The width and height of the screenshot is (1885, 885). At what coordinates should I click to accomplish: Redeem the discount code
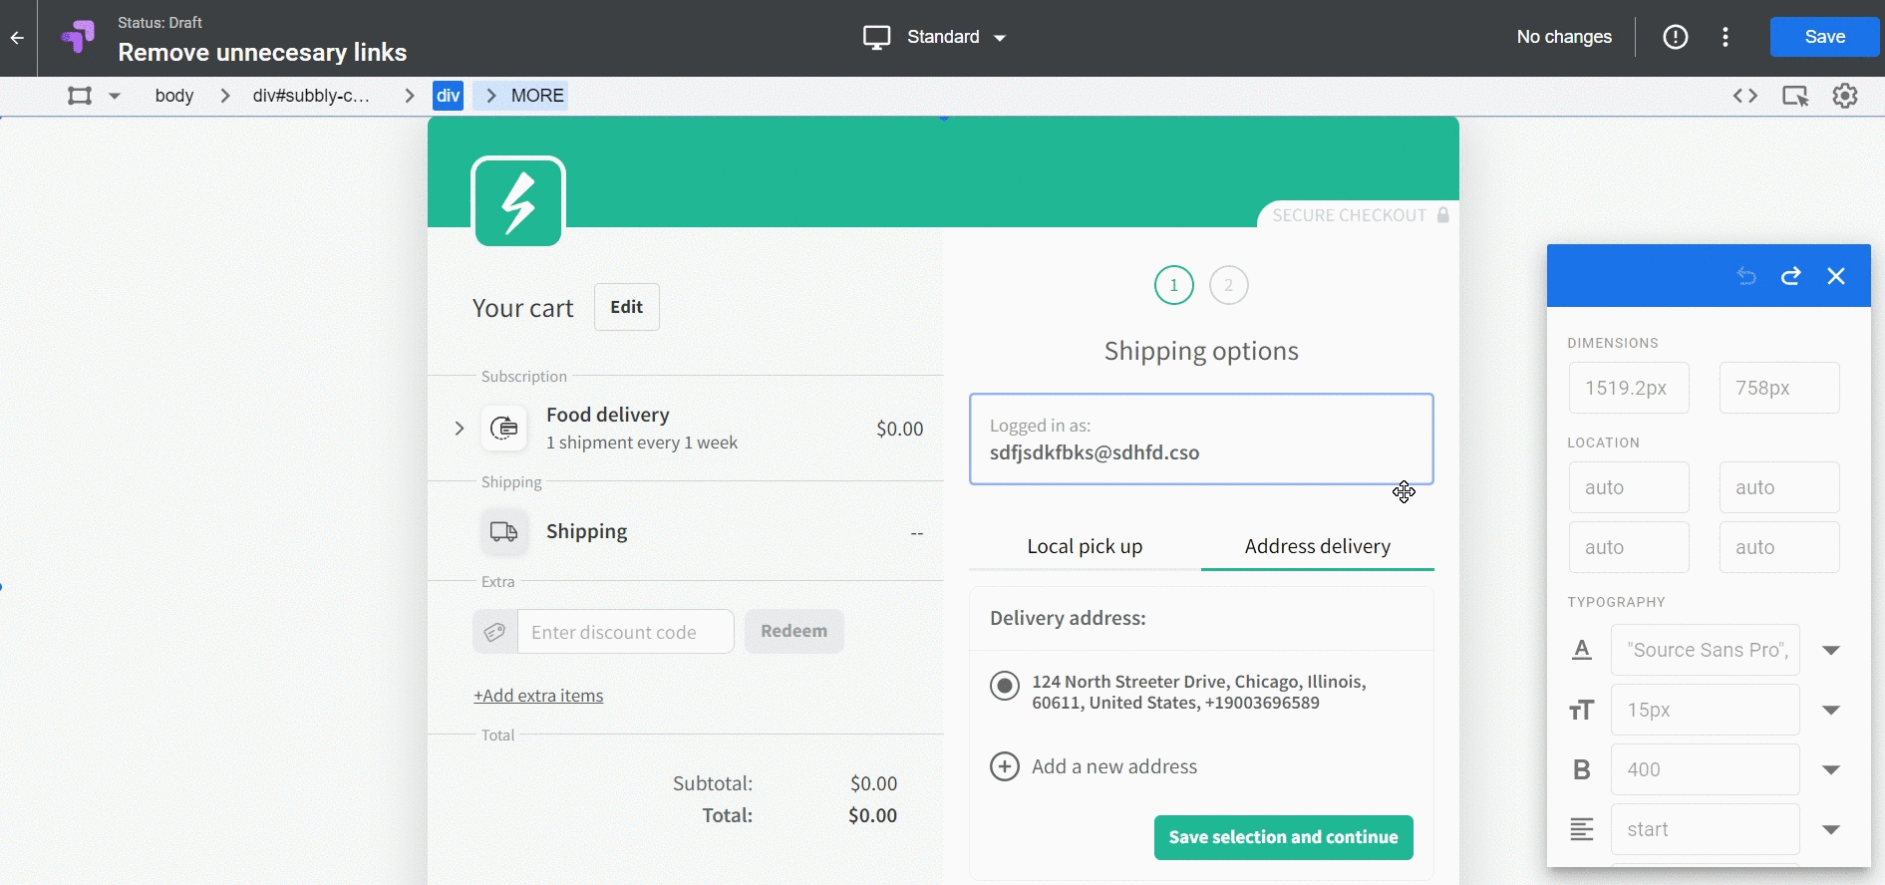(793, 631)
